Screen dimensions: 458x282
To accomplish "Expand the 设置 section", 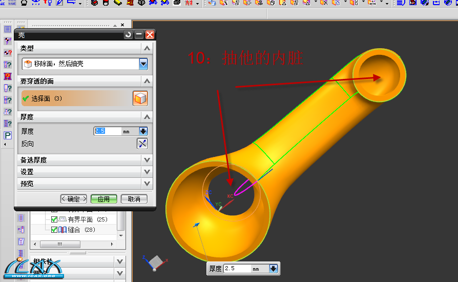I will 147,172.
